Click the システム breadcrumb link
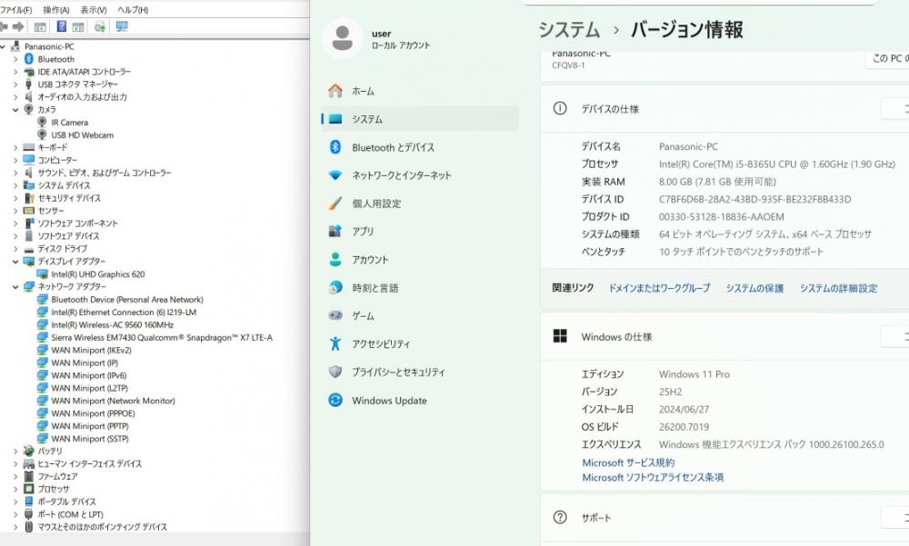909x546 pixels. [568, 30]
